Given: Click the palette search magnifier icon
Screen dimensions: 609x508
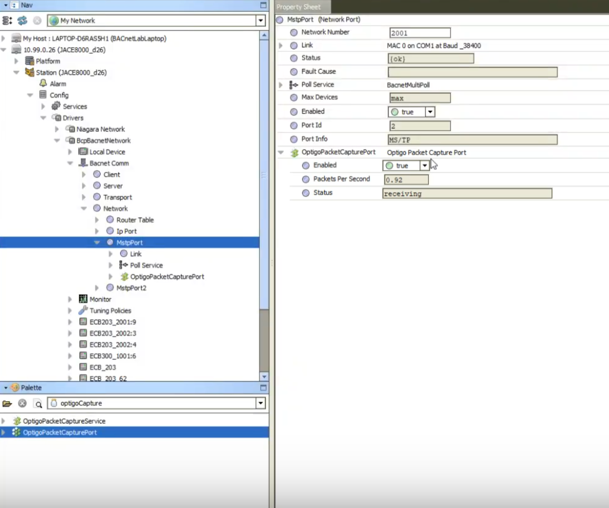Looking at the screenshot, I should (38, 403).
